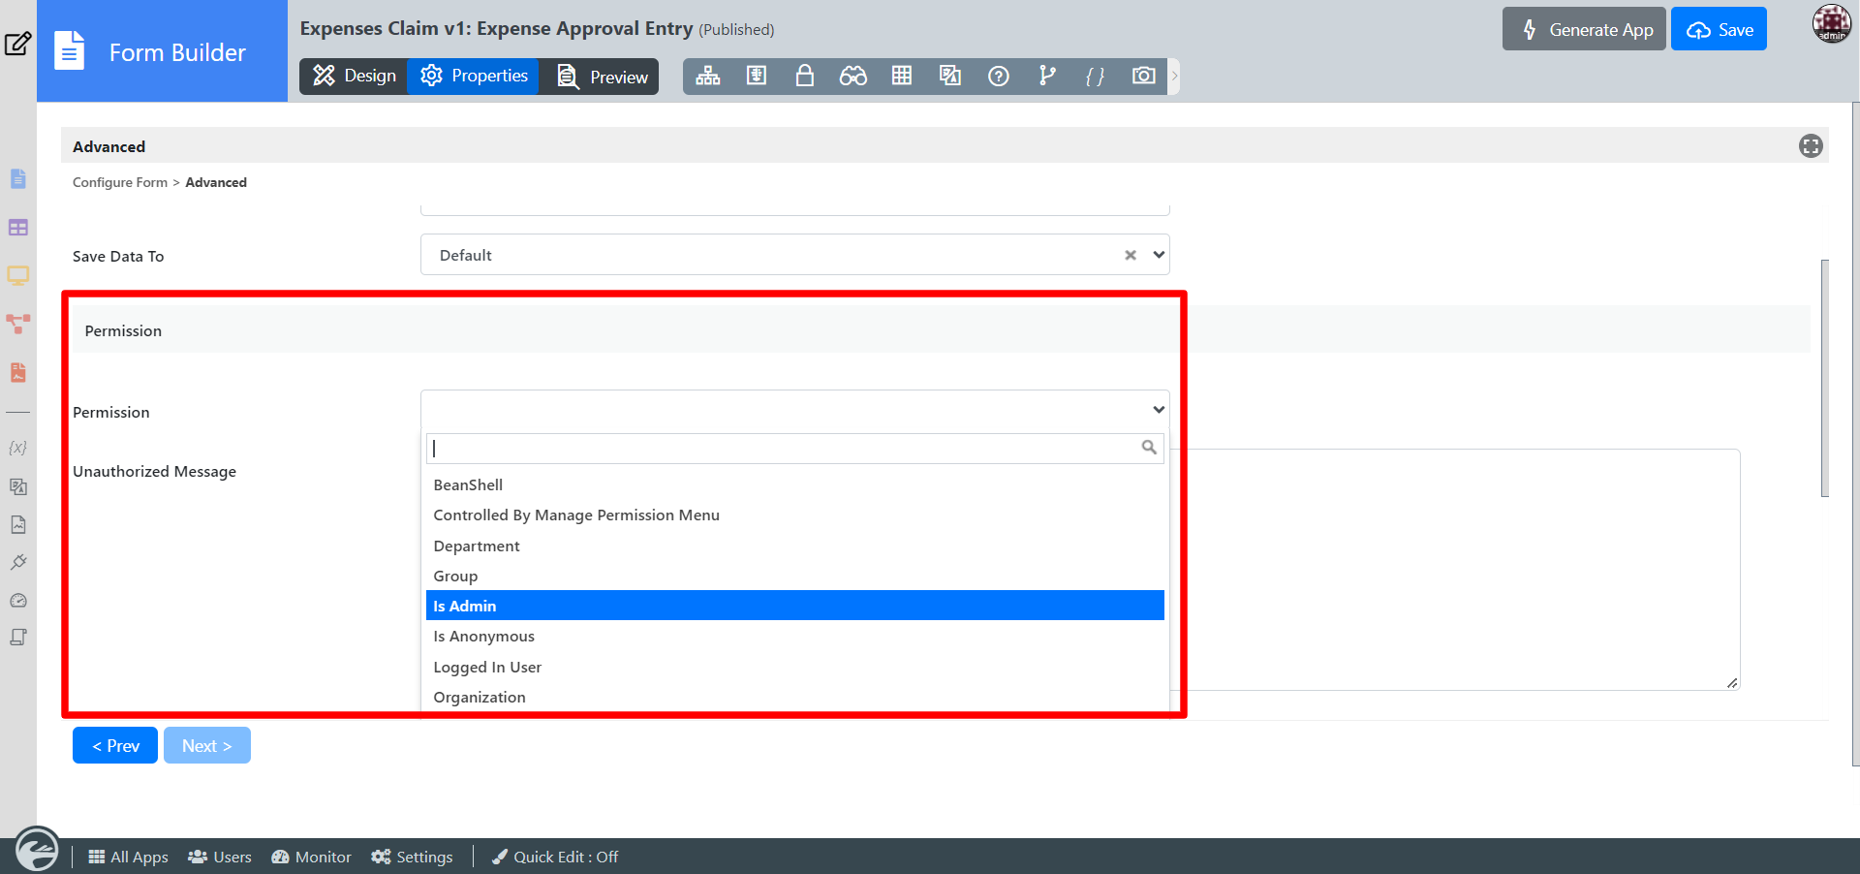Image resolution: width=1860 pixels, height=874 pixels.
Task: Open Users in bottom bar
Action: pyautogui.click(x=220, y=857)
